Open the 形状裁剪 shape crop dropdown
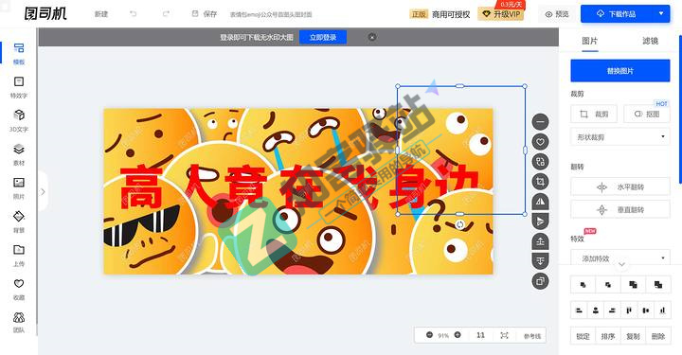The height and width of the screenshot is (355, 682). (x=620, y=137)
